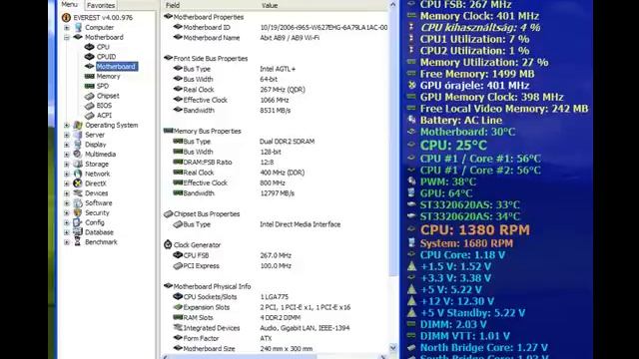Expand the Computer tree node
Viewport: 639px width, 359px height.
(67, 28)
